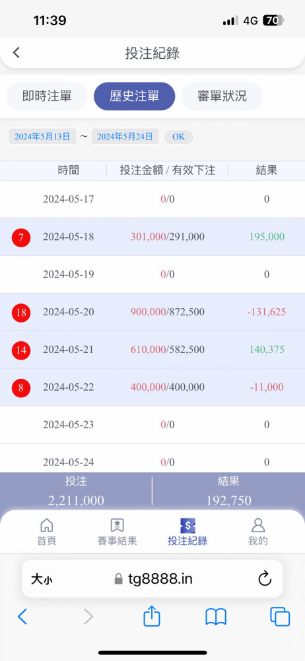Select the 投注紀錄 dollar icon

point(187,525)
